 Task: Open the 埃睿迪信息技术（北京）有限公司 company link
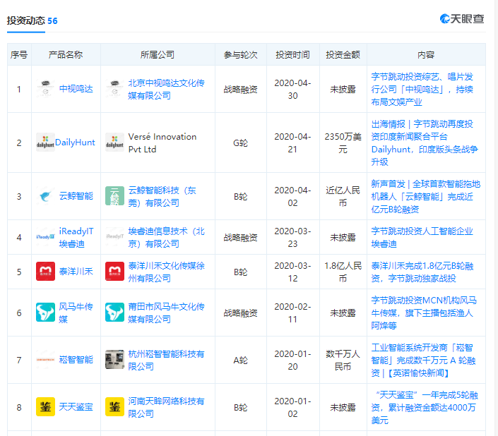click(x=166, y=237)
